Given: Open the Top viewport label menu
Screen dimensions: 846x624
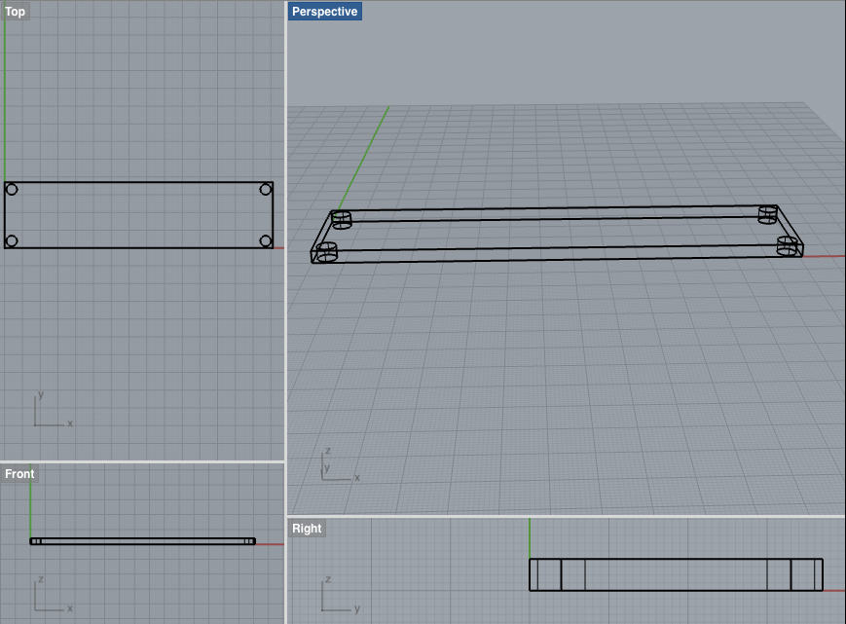Looking at the screenshot, I should [15, 12].
